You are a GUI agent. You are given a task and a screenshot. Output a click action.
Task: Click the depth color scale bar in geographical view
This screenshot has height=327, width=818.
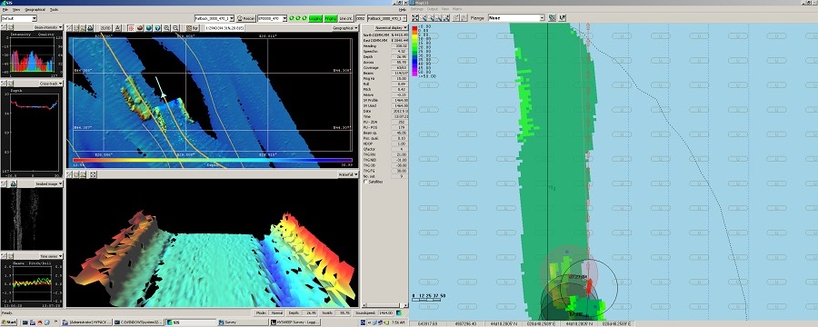tap(214, 160)
